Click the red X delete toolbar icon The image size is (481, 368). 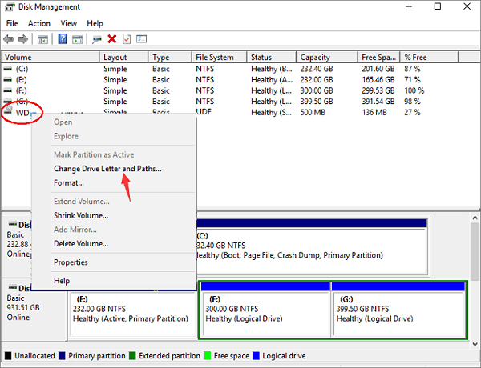[x=111, y=38]
